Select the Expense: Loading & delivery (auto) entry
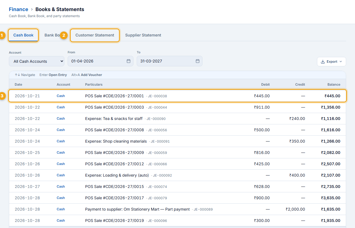This screenshot has width=355, height=228. point(177,175)
